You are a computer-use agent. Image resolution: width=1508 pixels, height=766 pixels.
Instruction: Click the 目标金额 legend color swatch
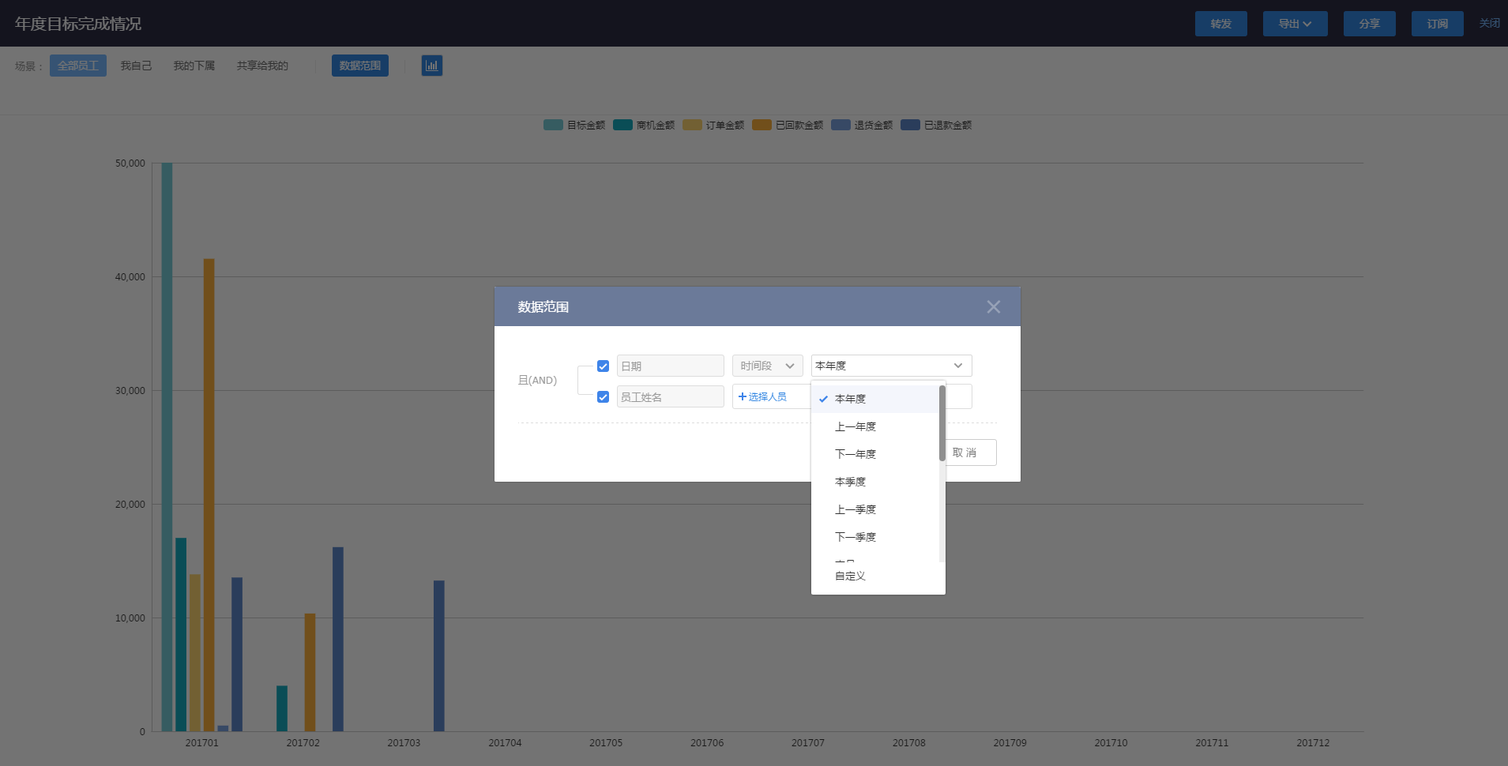[x=553, y=125]
